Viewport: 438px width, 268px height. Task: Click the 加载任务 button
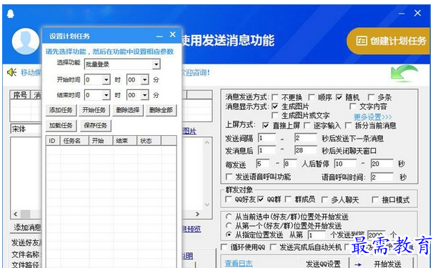pos(61,126)
